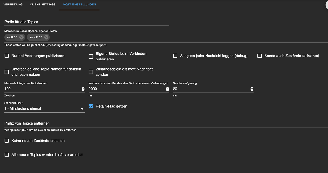
Task: Click stepper arrows for Maximale Länge der Topic-Namen
Action: 83,89
